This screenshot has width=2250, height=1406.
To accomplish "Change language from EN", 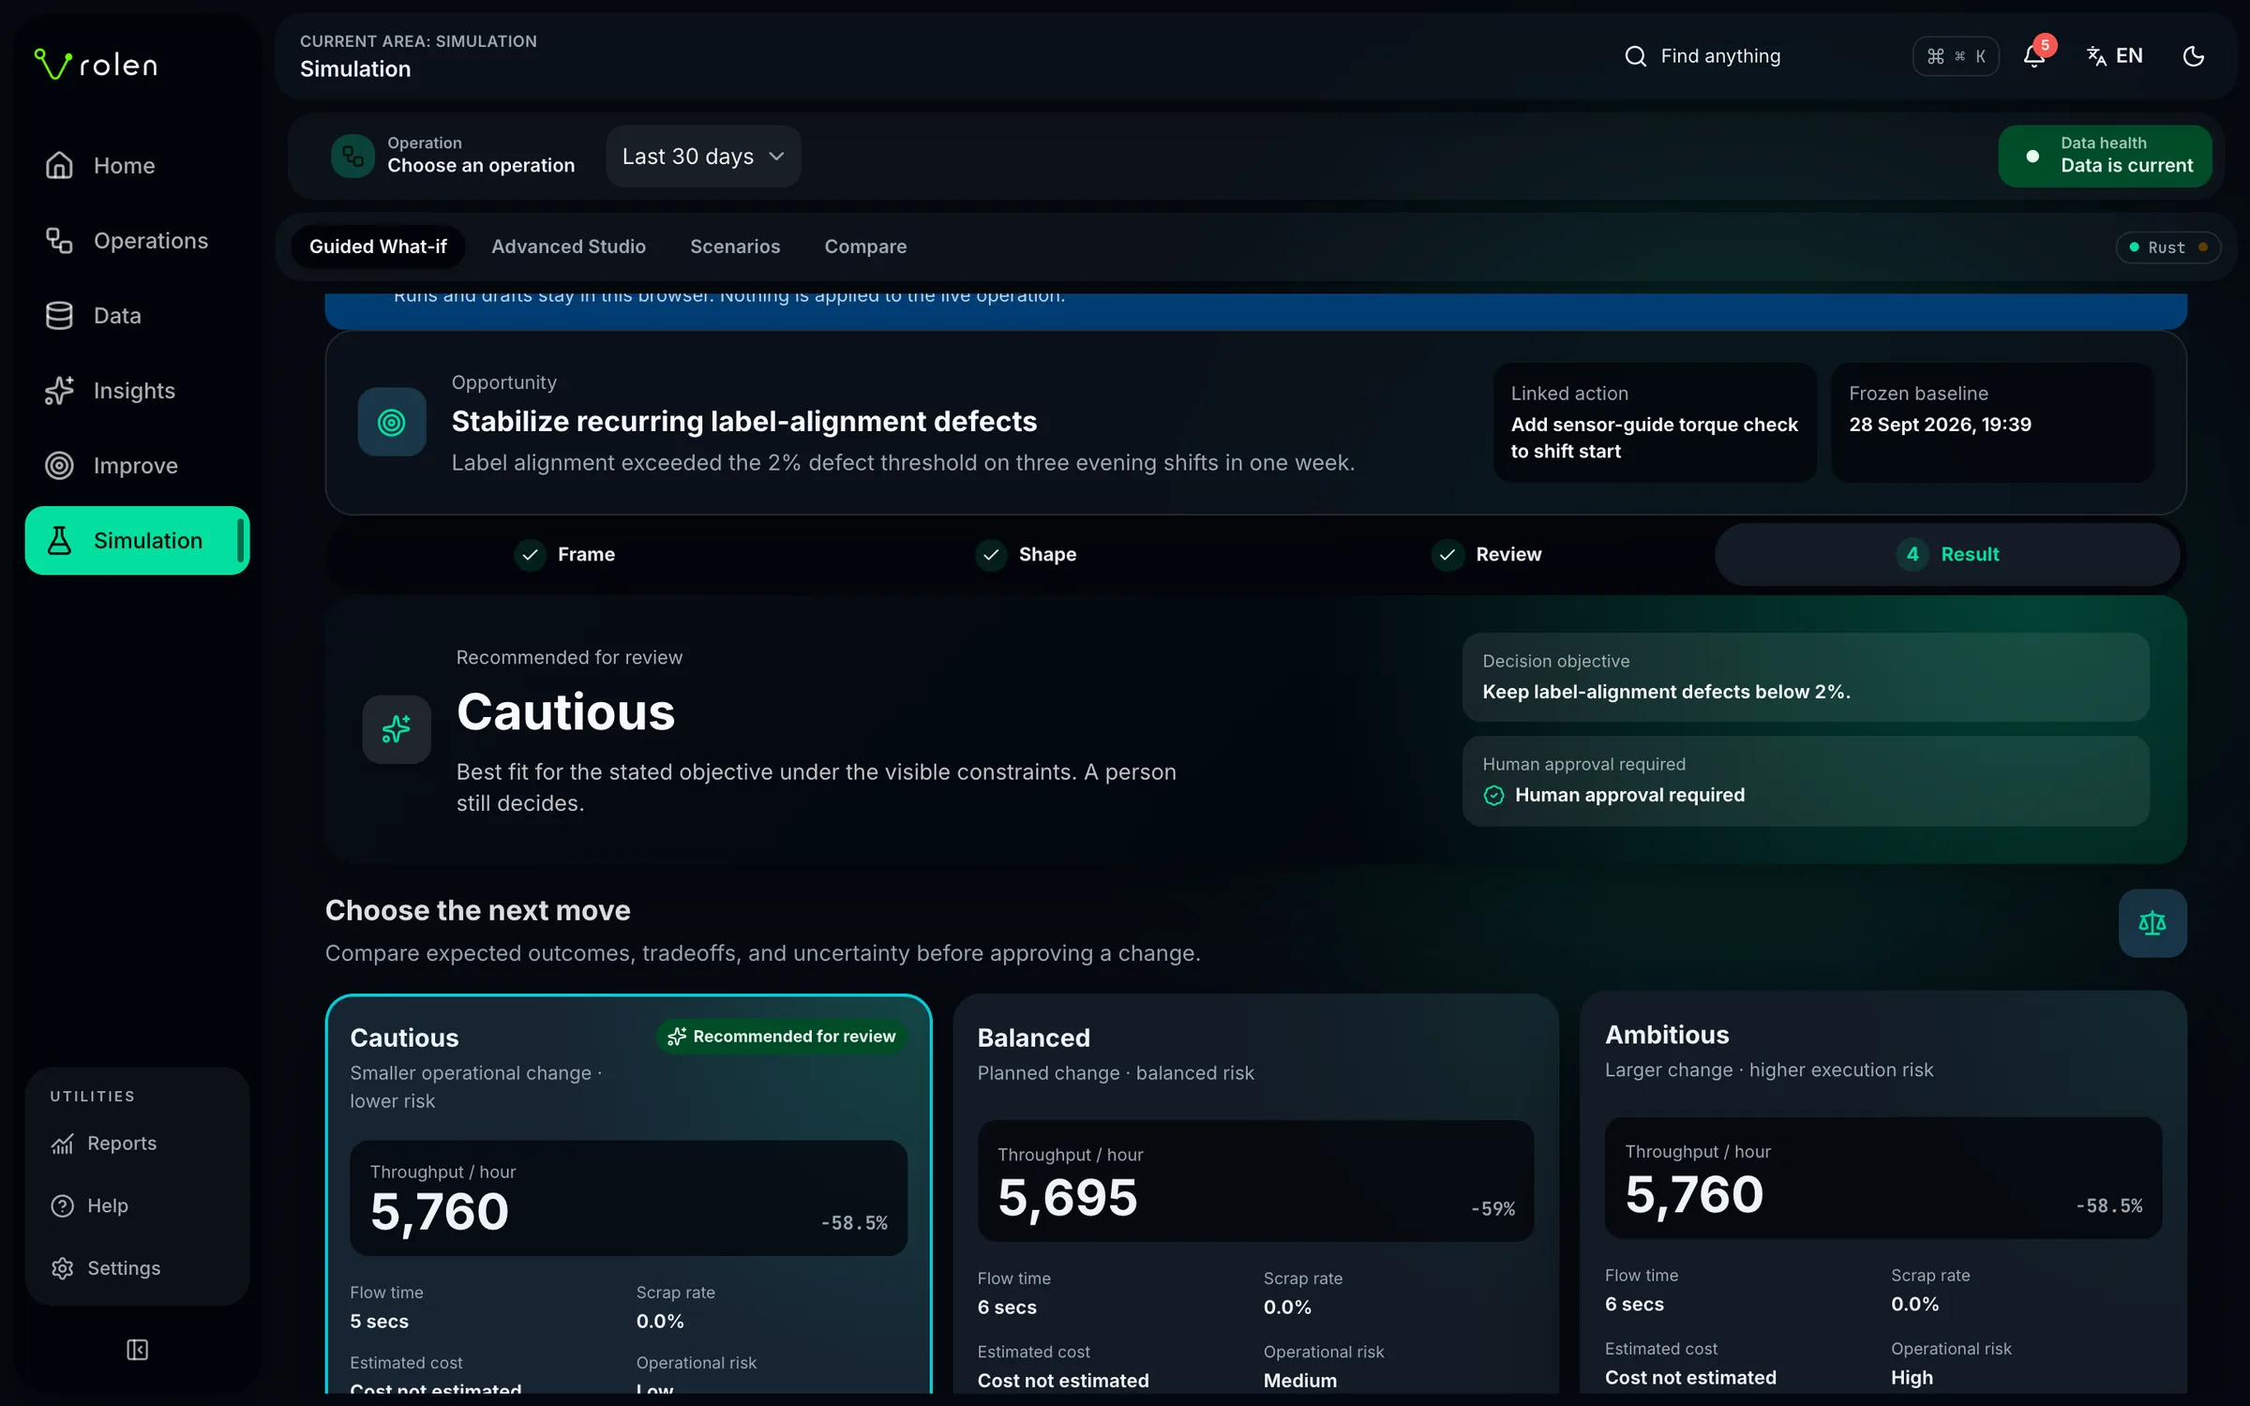I will 2115,56.
